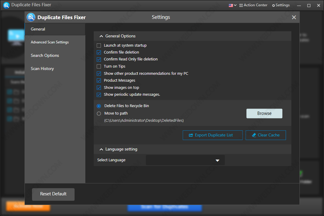Close the main application window
This screenshot has width=324, height=216.
click(x=318, y=6)
